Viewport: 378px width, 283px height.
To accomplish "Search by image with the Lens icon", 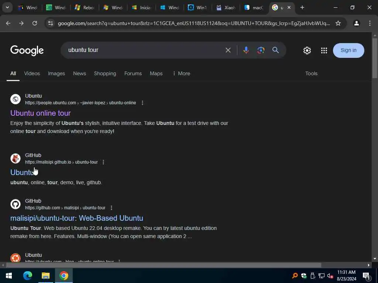I will [261, 50].
